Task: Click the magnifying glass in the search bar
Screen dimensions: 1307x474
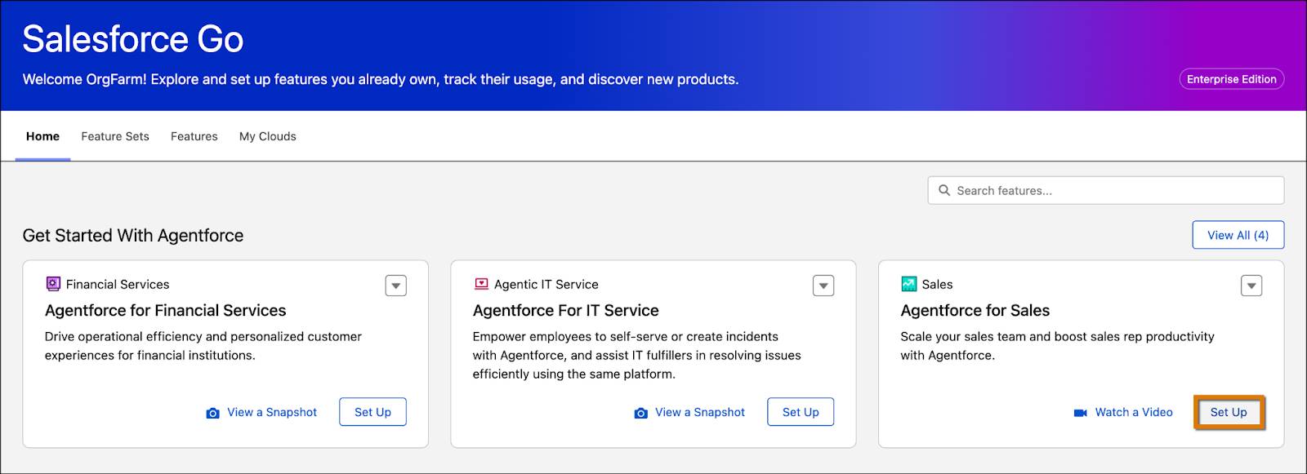Action: pyautogui.click(x=945, y=189)
